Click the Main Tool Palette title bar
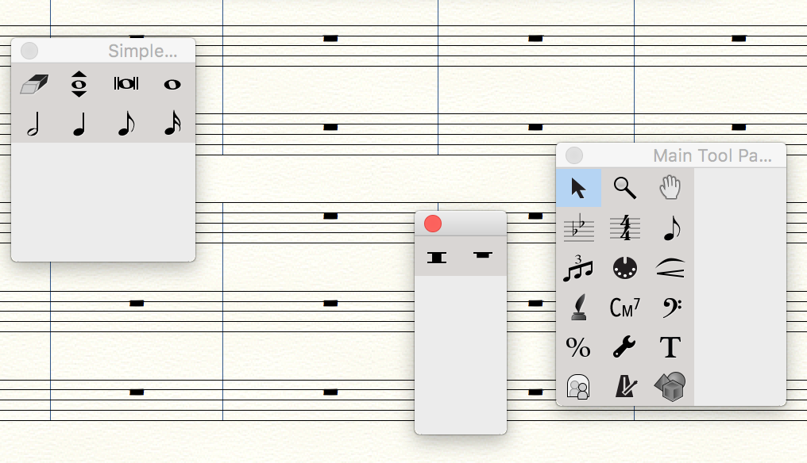The image size is (807, 463). (699, 156)
